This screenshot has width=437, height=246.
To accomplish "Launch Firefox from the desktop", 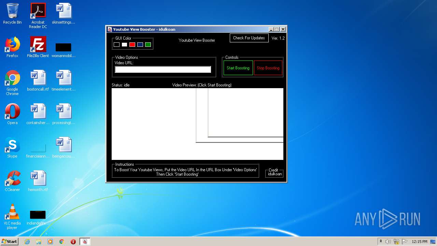I will tap(12, 47).
